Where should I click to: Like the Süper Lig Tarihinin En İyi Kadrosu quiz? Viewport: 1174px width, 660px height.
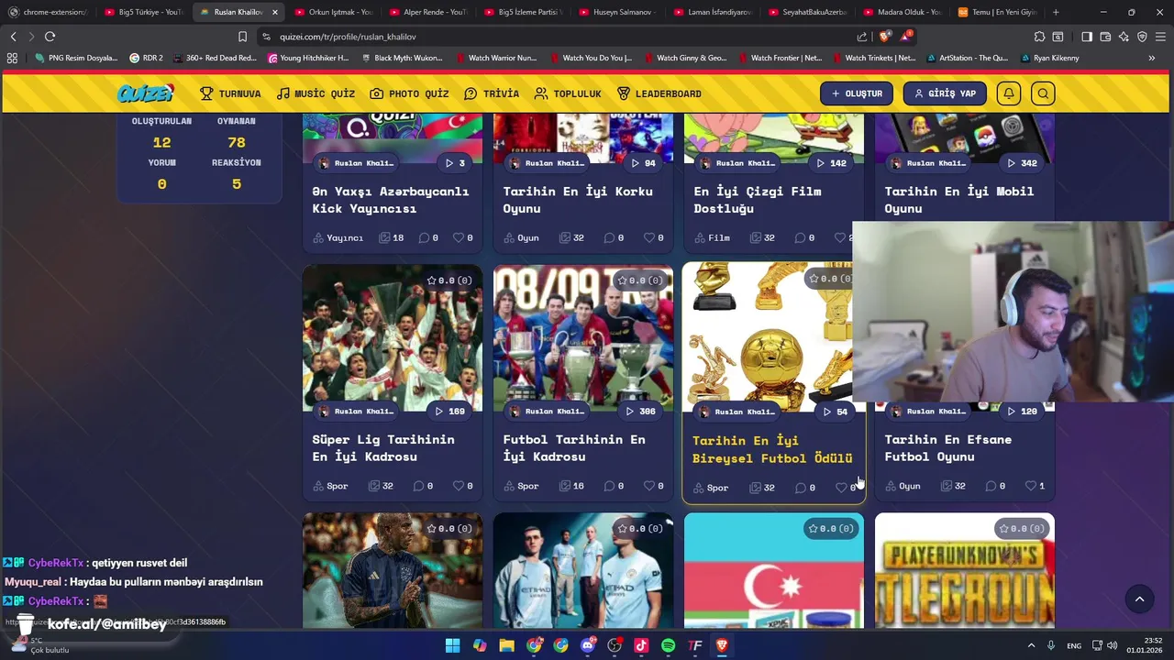coord(458,486)
